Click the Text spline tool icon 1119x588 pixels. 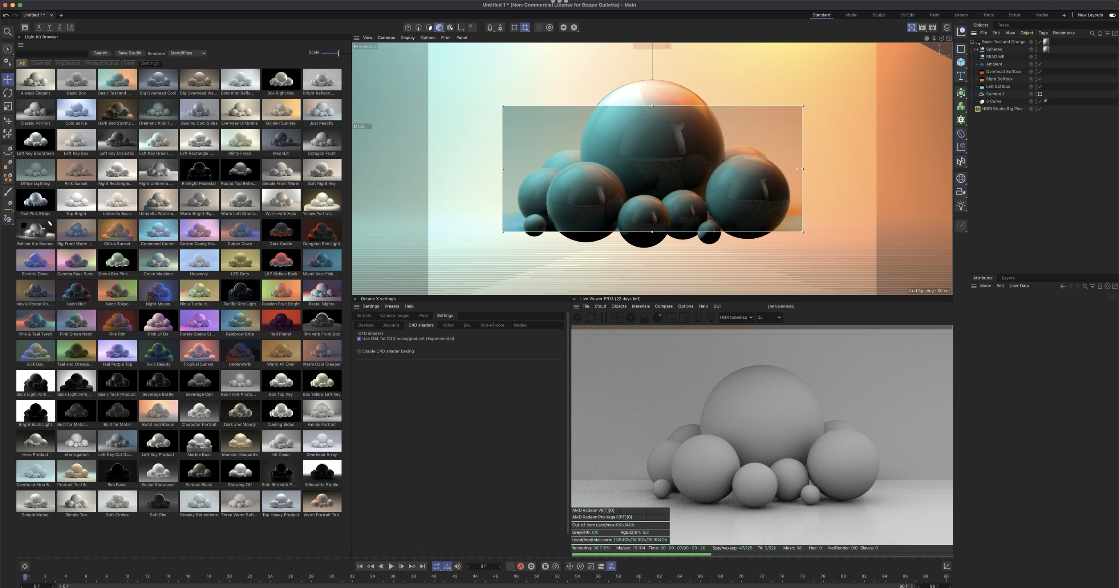(961, 76)
